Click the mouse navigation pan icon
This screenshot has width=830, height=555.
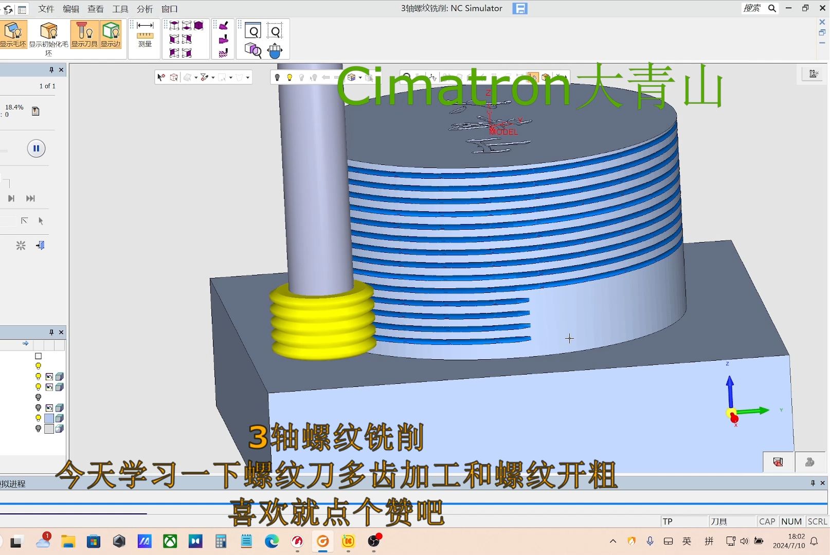point(275,50)
